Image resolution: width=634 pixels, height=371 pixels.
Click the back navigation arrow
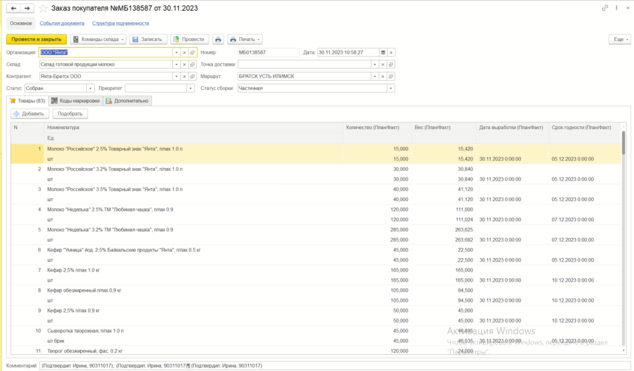point(13,8)
